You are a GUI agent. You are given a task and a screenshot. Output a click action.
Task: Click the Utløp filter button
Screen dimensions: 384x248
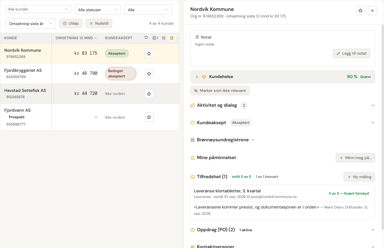pyautogui.click(x=71, y=24)
